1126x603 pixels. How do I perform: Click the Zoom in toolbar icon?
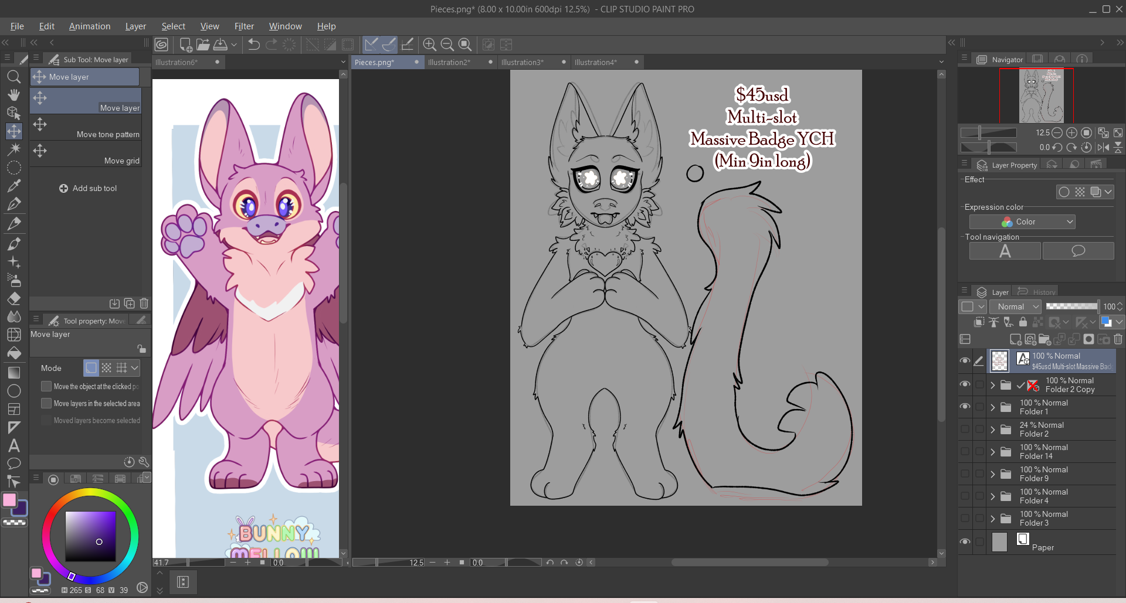[x=429, y=45]
